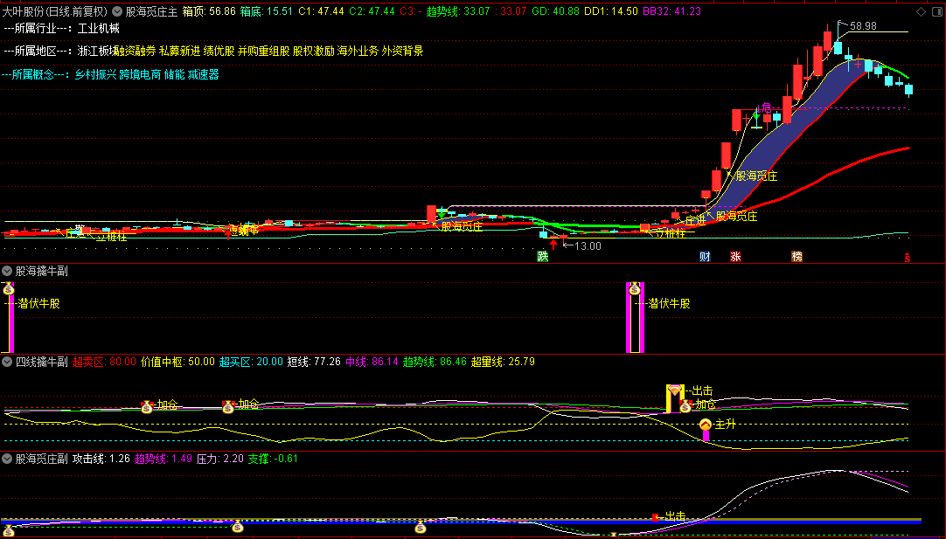Image resolution: width=946 pixels, height=539 pixels.
Task: Click the green 跌 marker icon
Action: [543, 257]
